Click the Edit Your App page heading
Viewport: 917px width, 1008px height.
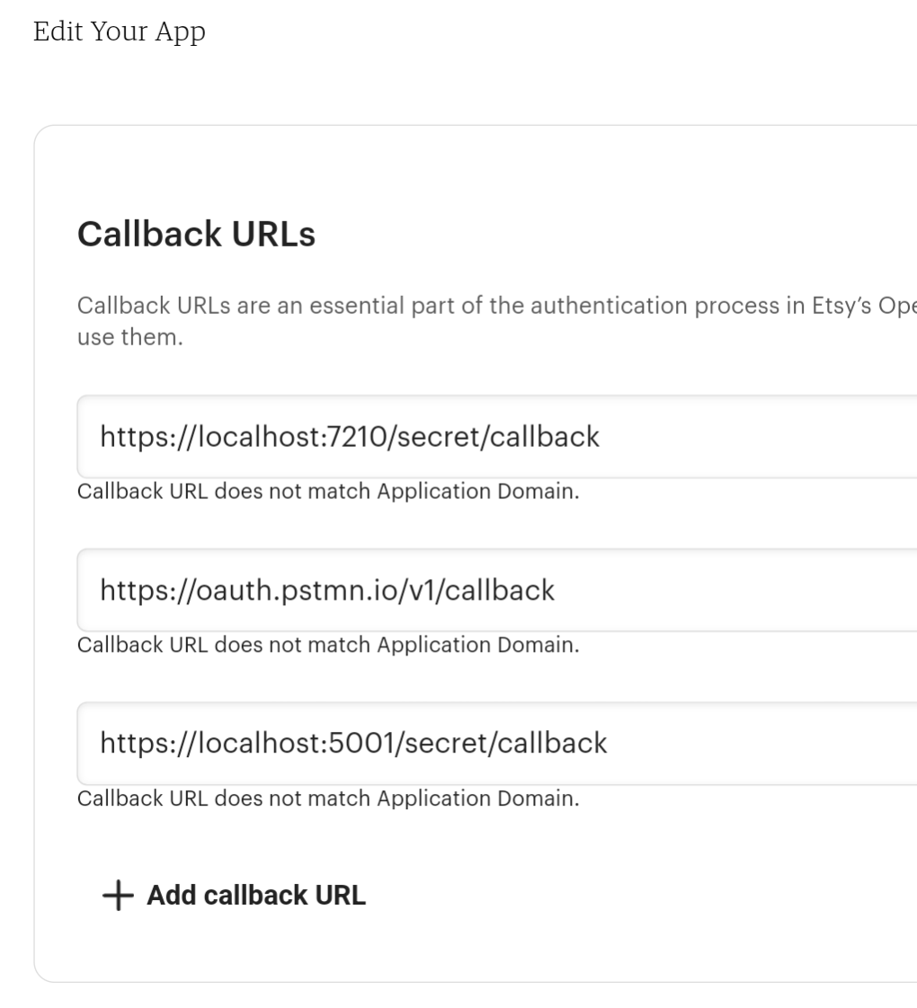point(120,32)
